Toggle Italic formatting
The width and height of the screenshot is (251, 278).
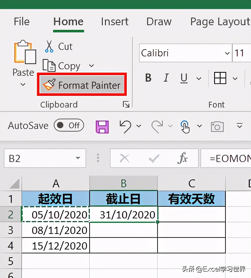click(166, 78)
